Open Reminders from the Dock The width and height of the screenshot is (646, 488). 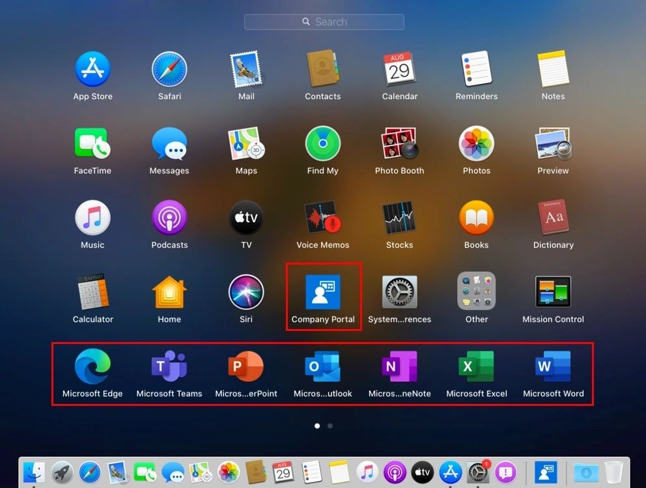[312, 472]
